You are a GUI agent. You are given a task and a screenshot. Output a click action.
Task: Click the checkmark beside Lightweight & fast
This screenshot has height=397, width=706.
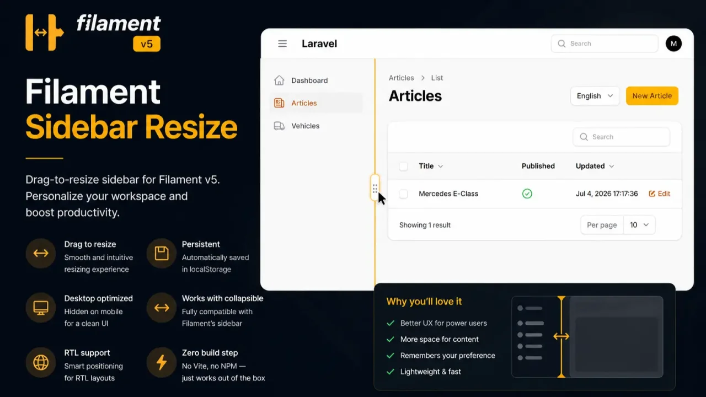pos(391,372)
